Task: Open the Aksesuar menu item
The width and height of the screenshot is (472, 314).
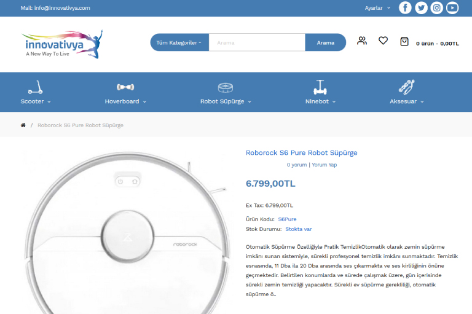Action: (x=406, y=93)
